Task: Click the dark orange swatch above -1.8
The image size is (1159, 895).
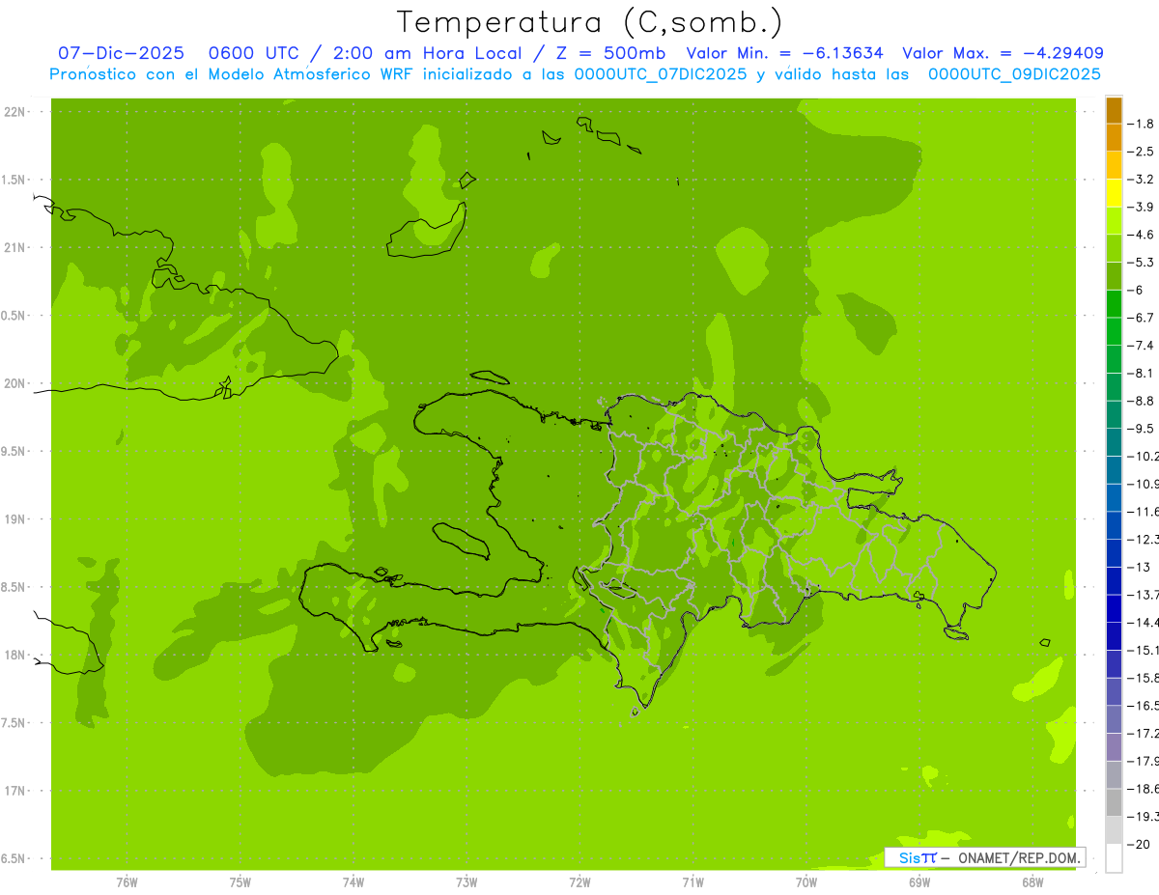Action: pyautogui.click(x=1114, y=110)
